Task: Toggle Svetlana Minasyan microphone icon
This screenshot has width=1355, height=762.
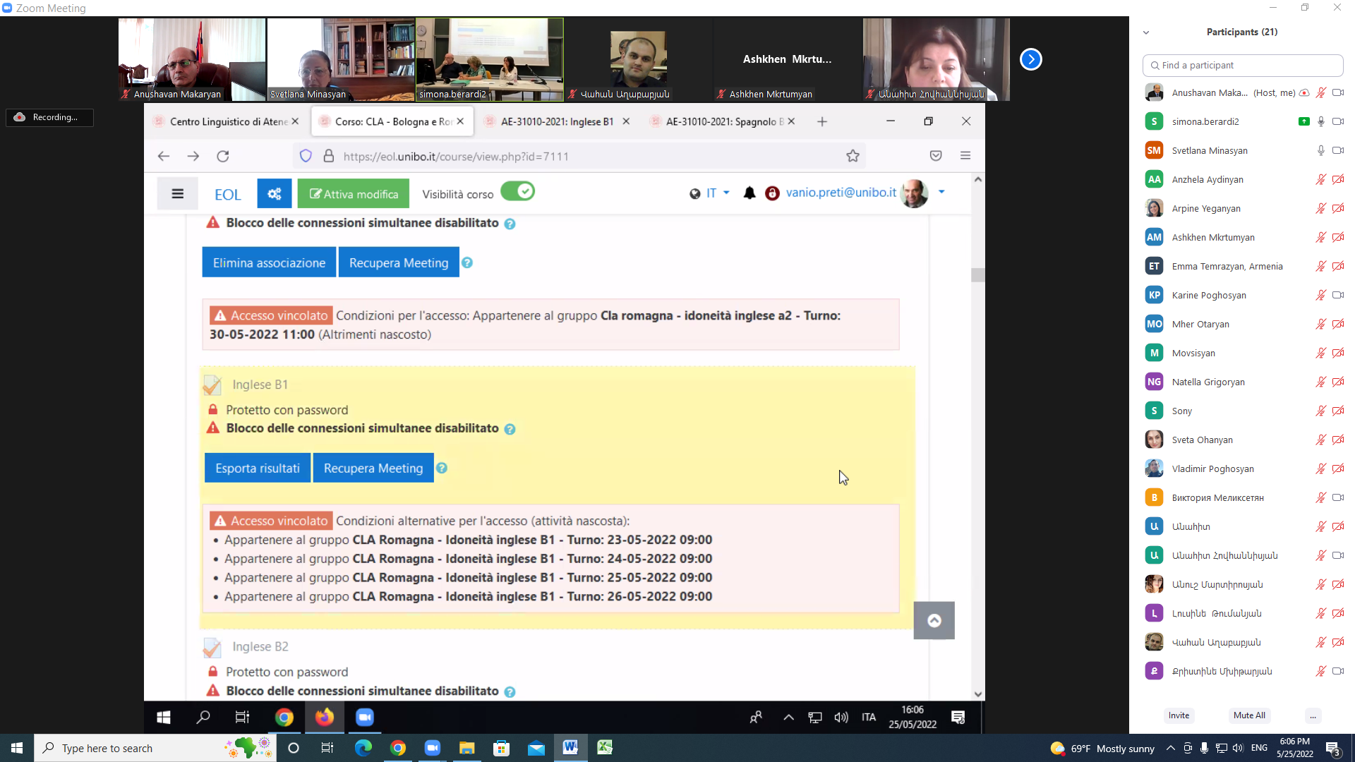Action: click(x=1320, y=150)
